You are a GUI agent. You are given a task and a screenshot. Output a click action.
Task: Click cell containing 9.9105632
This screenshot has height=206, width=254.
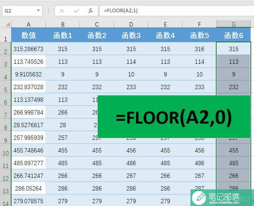pos(29,74)
